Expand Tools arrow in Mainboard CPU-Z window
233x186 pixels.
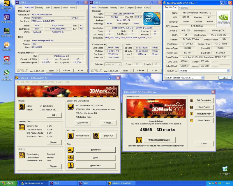(58, 70)
